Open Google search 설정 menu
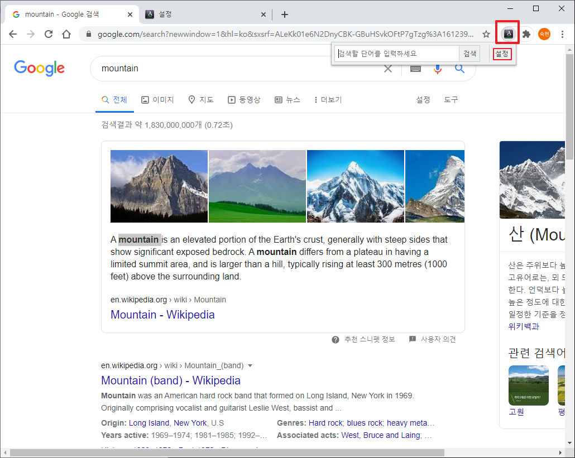 423,100
